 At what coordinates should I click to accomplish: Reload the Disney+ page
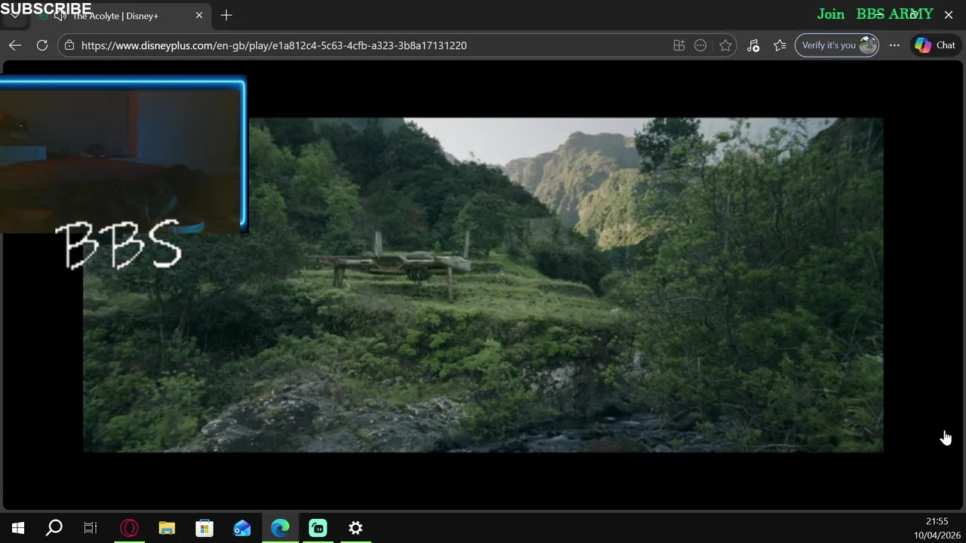pyautogui.click(x=42, y=45)
